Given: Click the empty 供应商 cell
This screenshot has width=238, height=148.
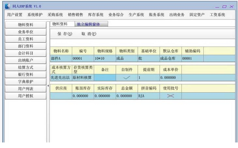Looking at the screenshot, I should coord(61,96).
